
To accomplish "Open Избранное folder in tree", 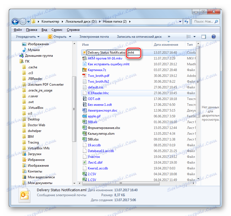I will click(36, 160).
